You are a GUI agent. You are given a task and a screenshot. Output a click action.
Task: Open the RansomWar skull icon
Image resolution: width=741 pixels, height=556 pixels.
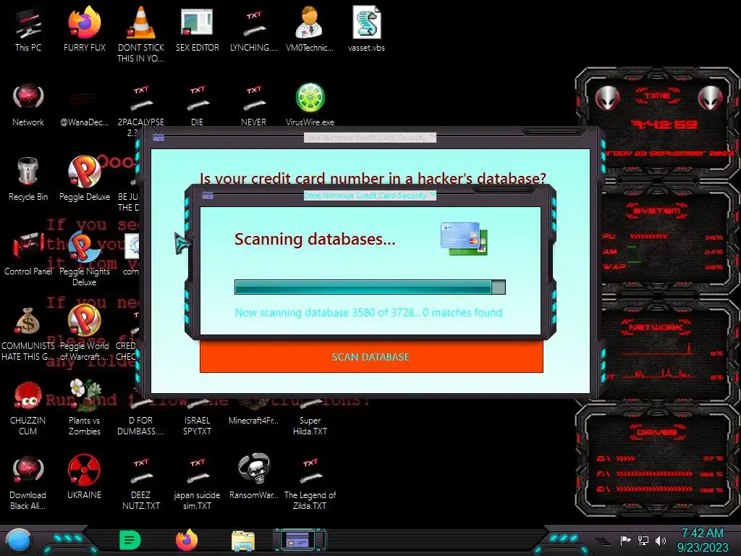[x=254, y=476]
